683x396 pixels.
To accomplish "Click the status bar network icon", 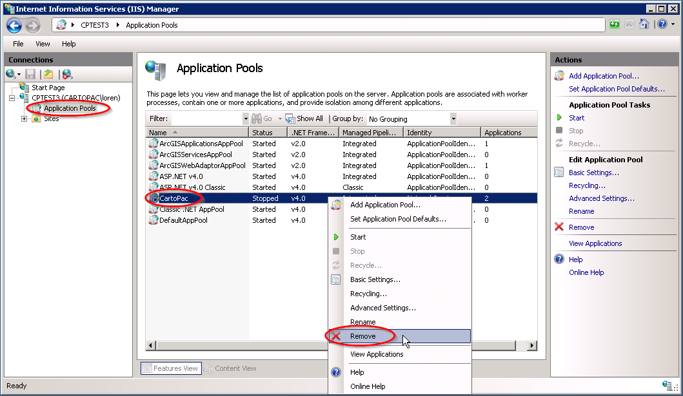I will pyautogui.click(x=668, y=385).
